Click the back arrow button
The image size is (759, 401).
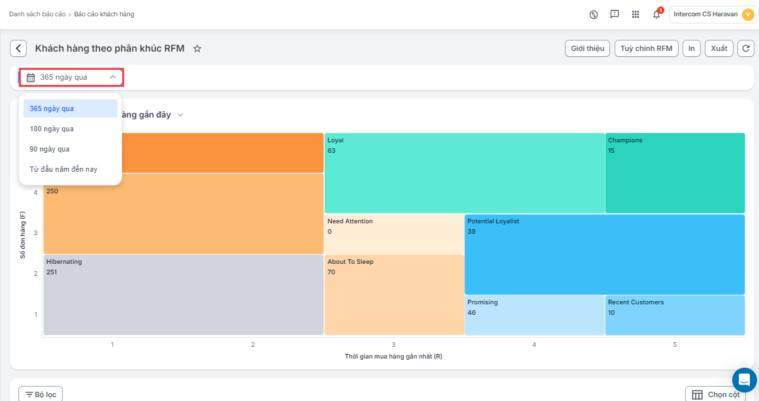pos(18,48)
